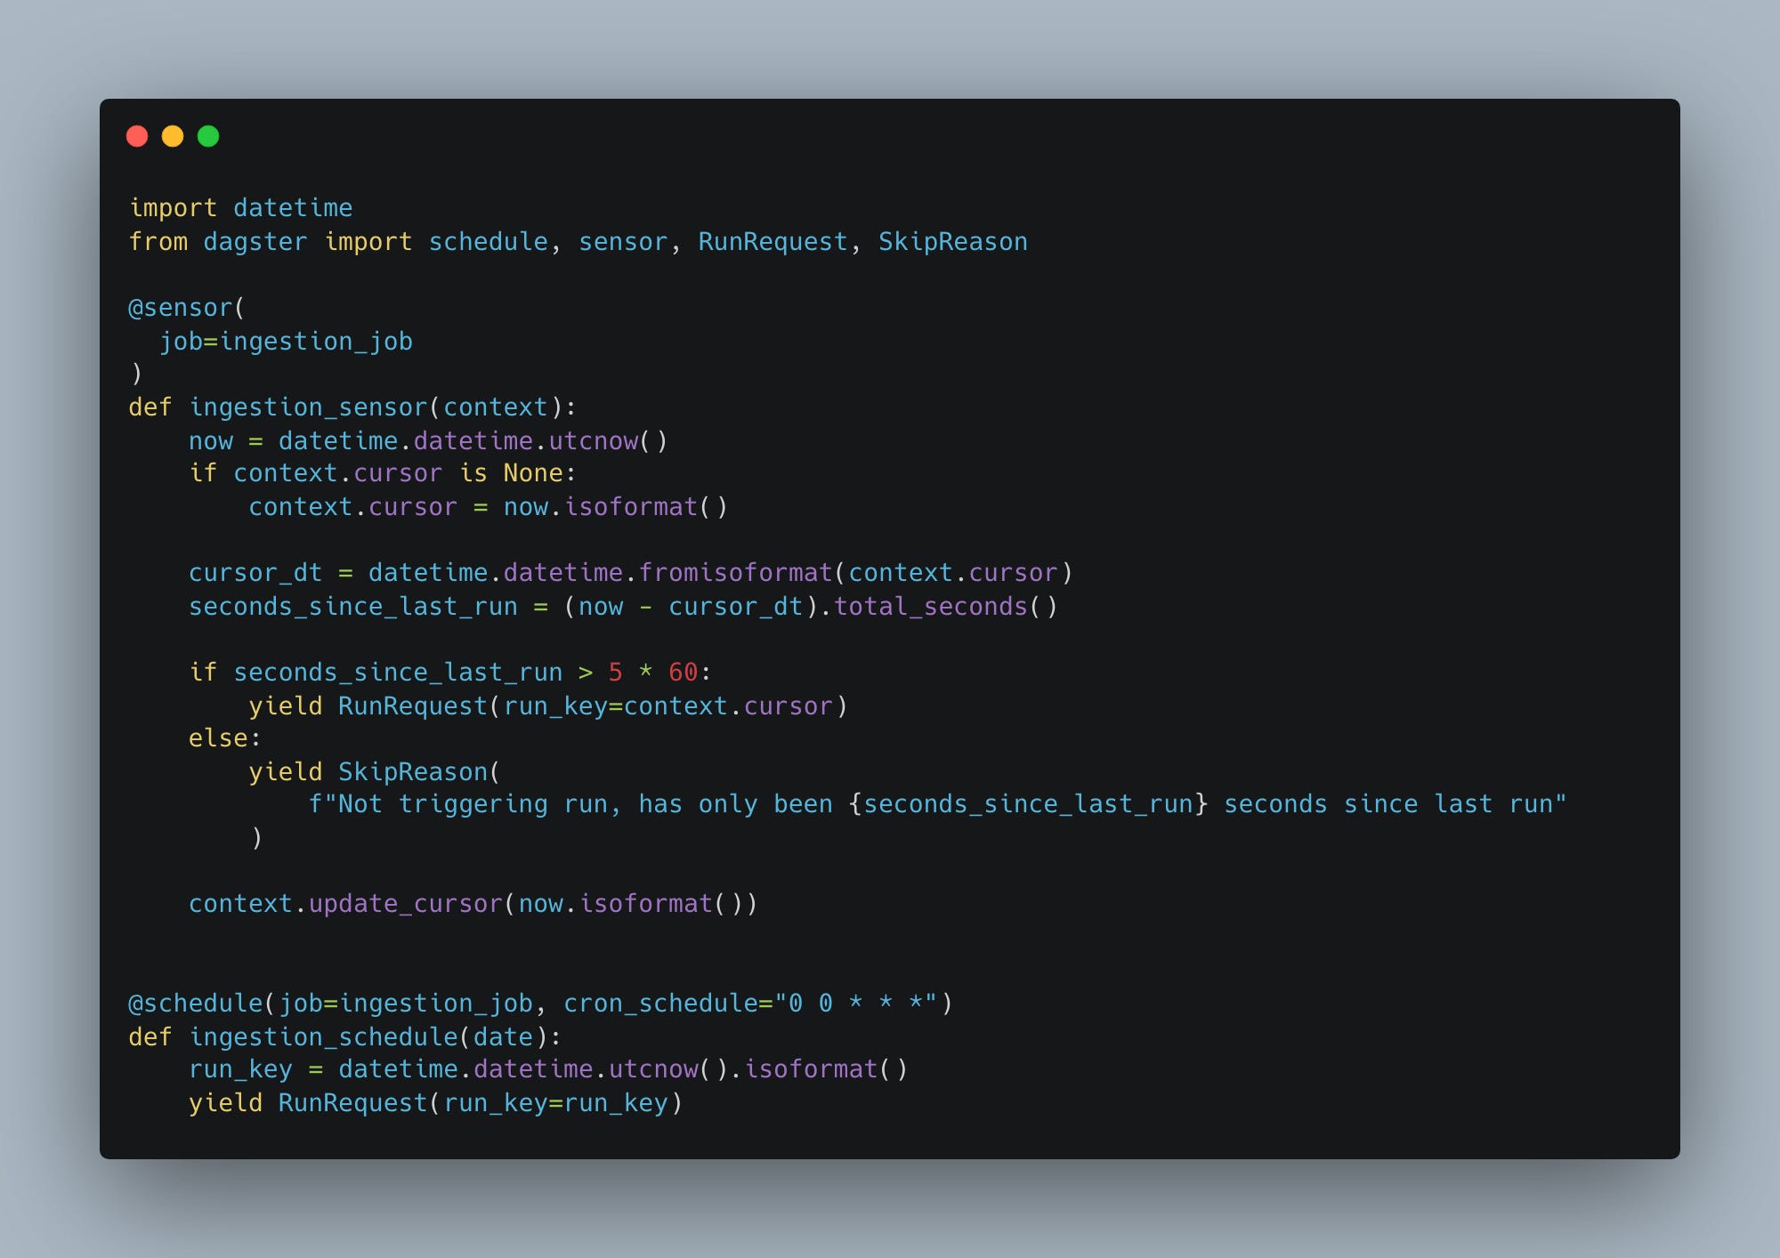Click the 'import datetime' line
Screen dimensions: 1780x1258
tap(241, 208)
